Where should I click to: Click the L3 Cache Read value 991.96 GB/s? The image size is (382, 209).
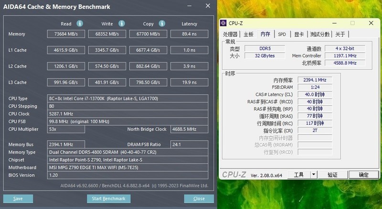tap(66, 82)
